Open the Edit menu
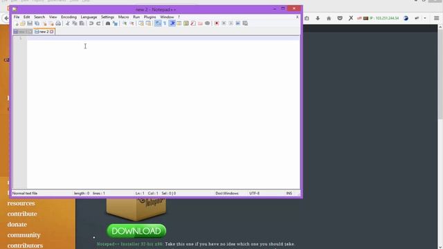The height and width of the screenshot is (249, 443). pyautogui.click(x=26, y=17)
